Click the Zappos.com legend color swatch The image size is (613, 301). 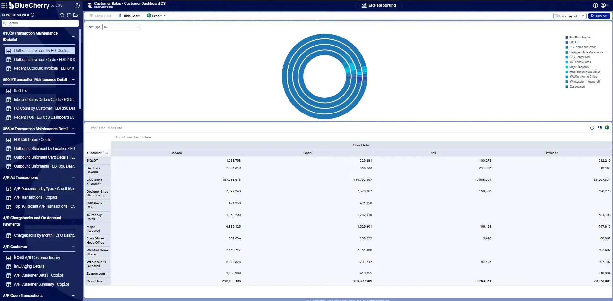tap(567, 87)
